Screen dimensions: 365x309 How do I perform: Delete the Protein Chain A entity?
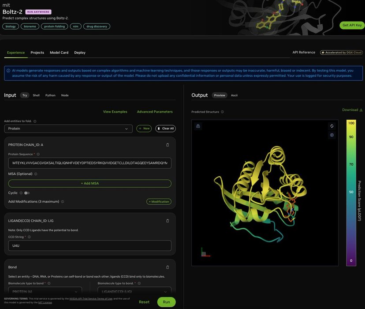(x=168, y=145)
